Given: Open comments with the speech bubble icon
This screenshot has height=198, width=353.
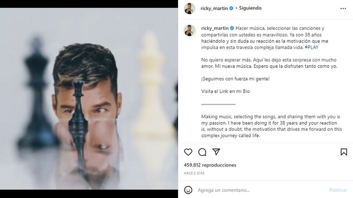Looking at the screenshot, I should 202,152.
